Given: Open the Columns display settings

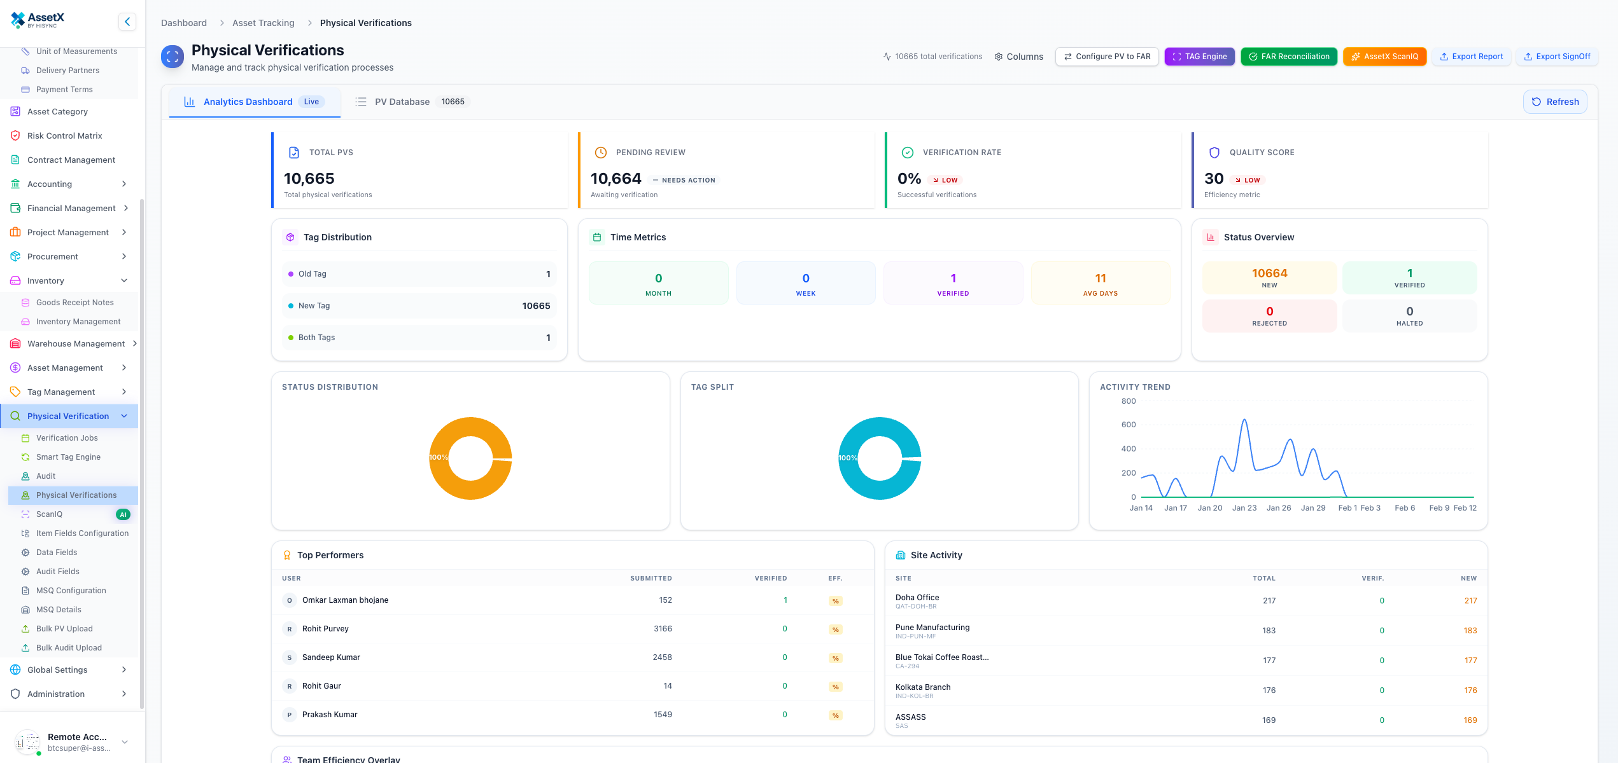Looking at the screenshot, I should (1018, 56).
